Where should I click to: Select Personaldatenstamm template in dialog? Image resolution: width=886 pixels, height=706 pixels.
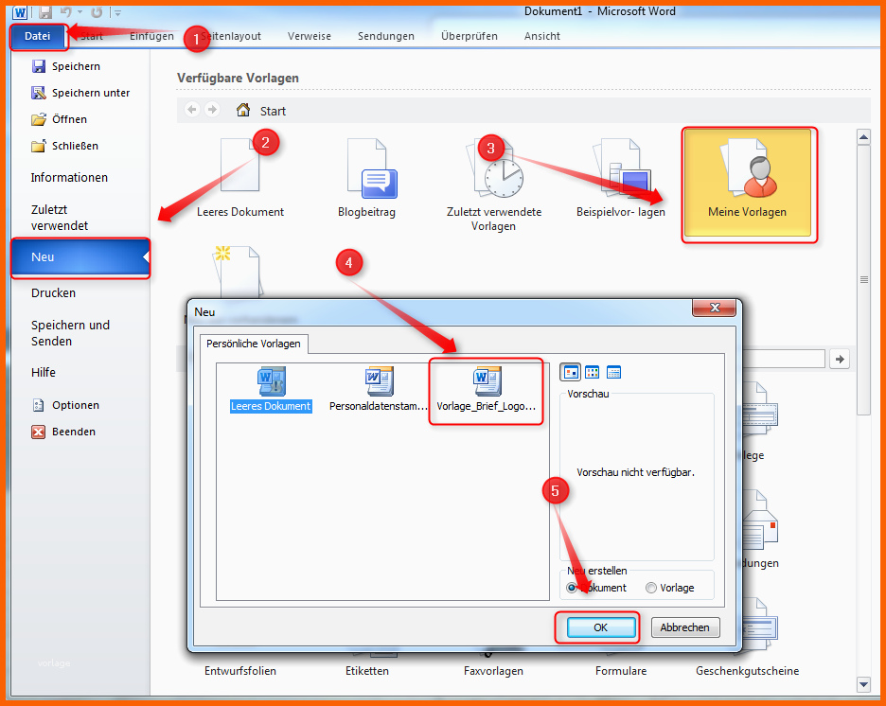click(x=379, y=390)
